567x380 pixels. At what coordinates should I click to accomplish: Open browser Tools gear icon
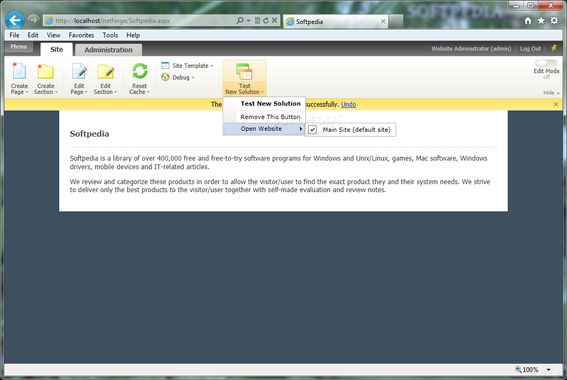coord(554,21)
